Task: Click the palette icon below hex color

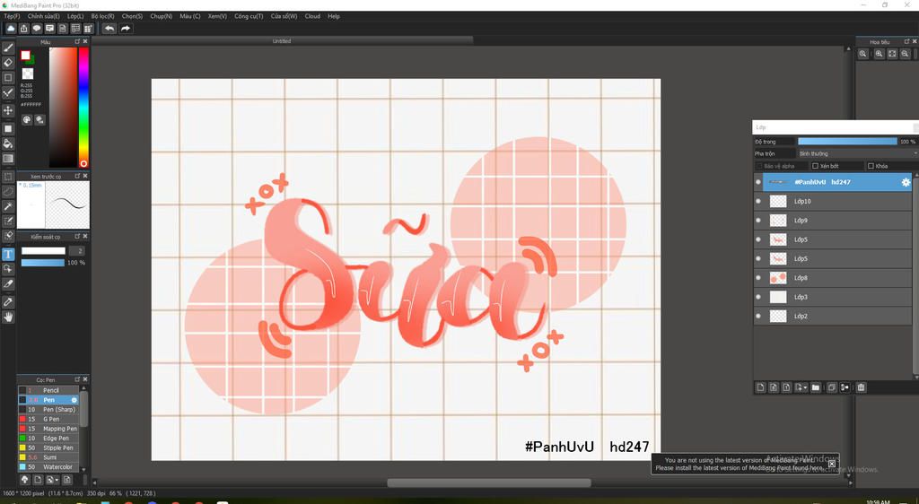Action: (x=27, y=119)
